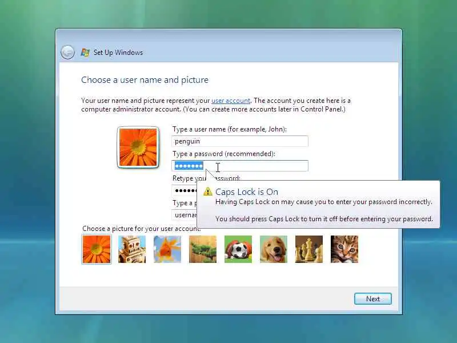
Task: Click the tooltip line starting with You should press Caps Lock
Action: [324, 219]
